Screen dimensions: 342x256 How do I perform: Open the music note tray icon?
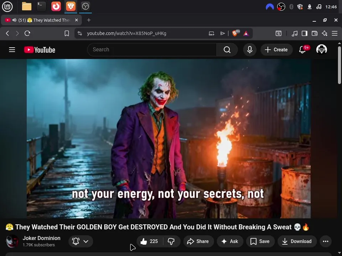(319, 7)
